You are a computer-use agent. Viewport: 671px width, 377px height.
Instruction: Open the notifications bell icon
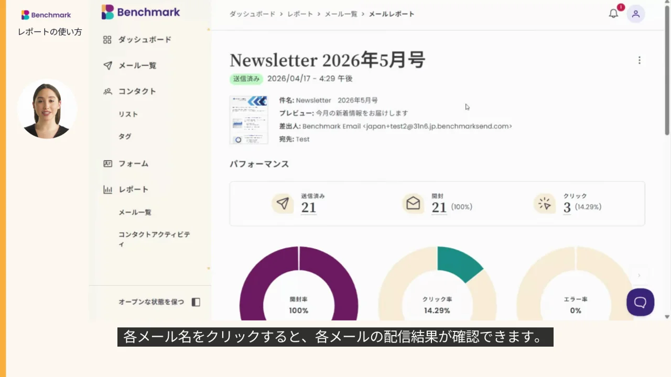click(x=613, y=14)
